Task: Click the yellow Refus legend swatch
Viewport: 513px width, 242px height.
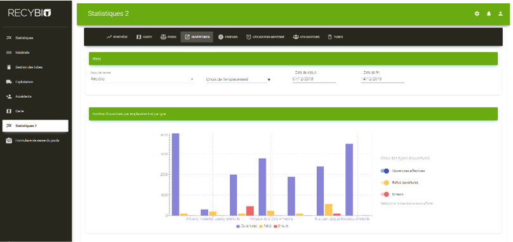Action: click(x=261, y=226)
